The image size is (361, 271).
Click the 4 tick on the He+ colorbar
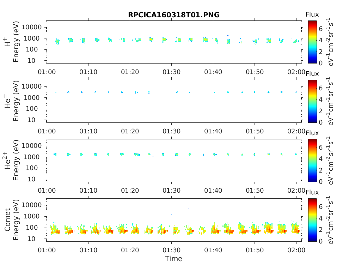click(320, 99)
